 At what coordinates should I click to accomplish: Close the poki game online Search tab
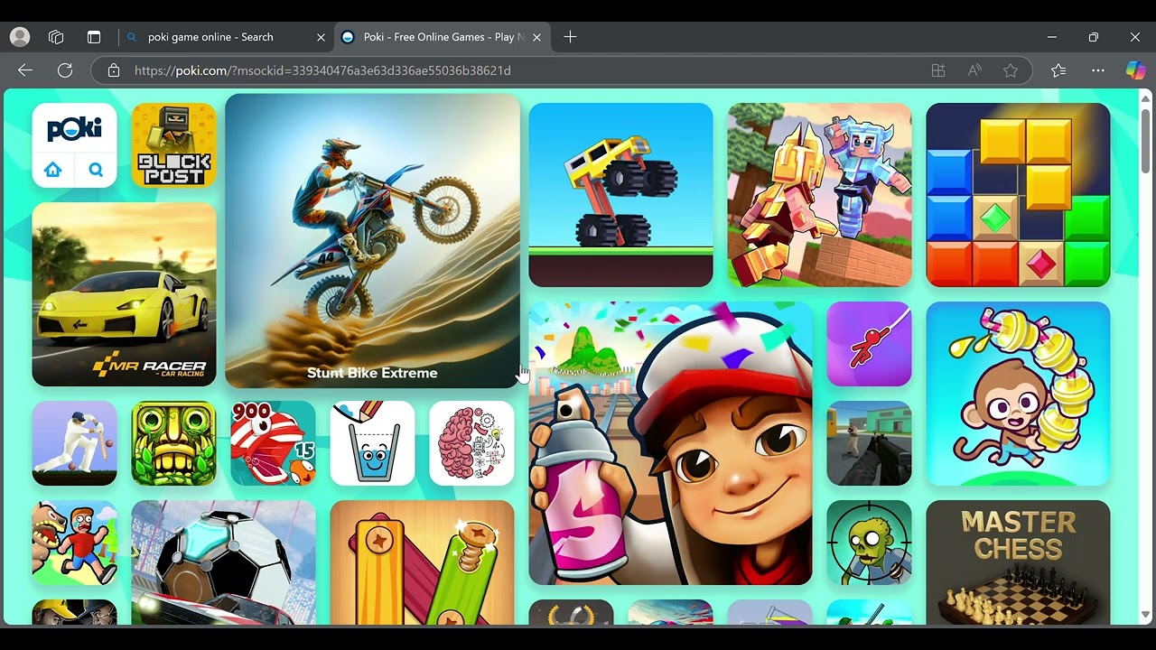point(321,37)
